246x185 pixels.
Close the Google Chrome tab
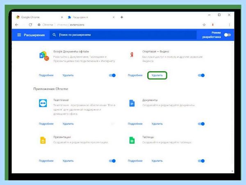[62, 17]
